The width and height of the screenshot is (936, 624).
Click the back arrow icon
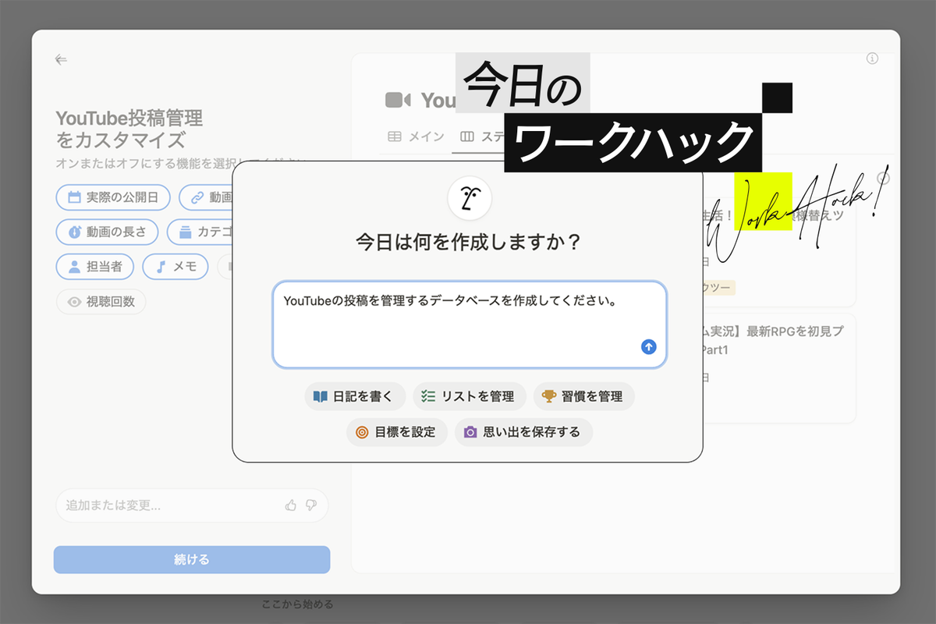click(x=61, y=59)
